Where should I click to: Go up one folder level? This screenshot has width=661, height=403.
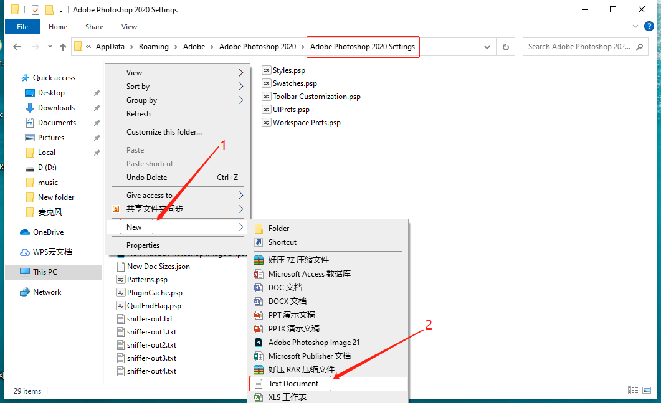point(63,47)
